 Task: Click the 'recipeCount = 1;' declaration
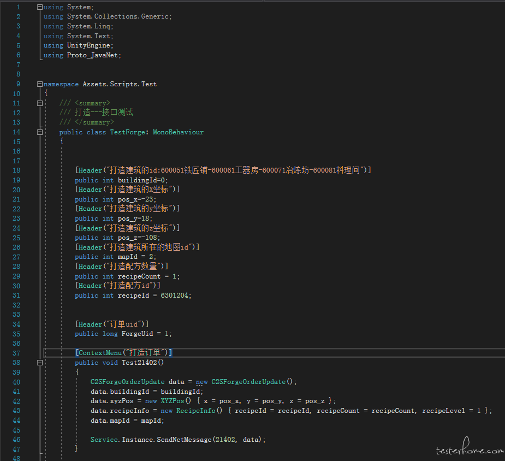click(149, 276)
